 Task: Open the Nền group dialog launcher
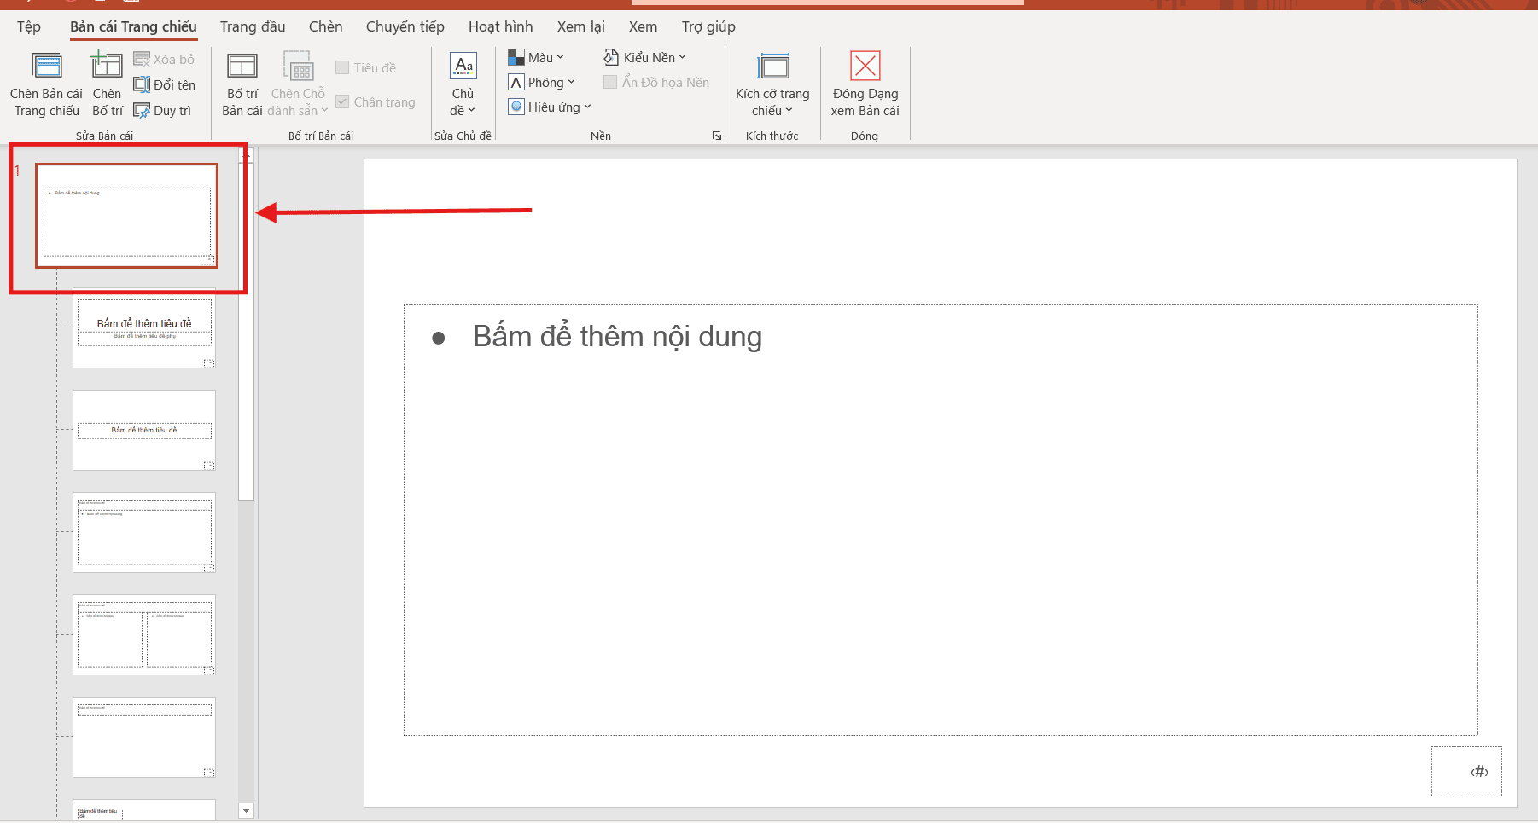pos(717,136)
